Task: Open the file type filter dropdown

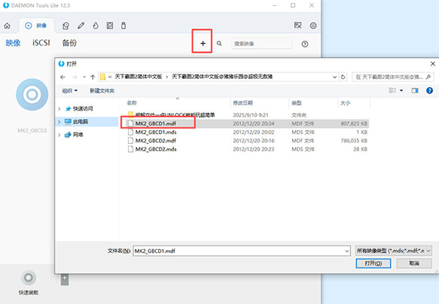Action: pyautogui.click(x=393, y=250)
